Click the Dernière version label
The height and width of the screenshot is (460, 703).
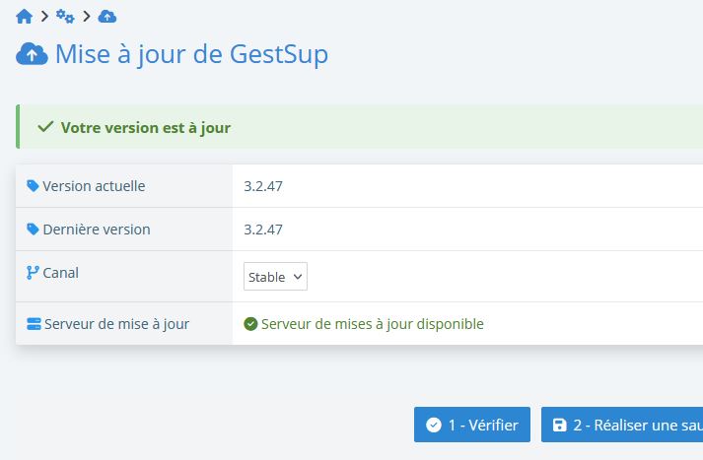97,230
